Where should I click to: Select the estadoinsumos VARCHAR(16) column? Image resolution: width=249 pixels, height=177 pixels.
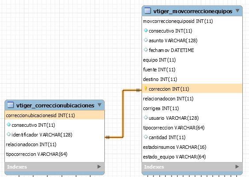(192, 147)
